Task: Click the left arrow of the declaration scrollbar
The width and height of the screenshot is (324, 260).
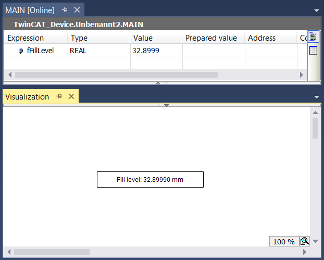Action: 10,75
